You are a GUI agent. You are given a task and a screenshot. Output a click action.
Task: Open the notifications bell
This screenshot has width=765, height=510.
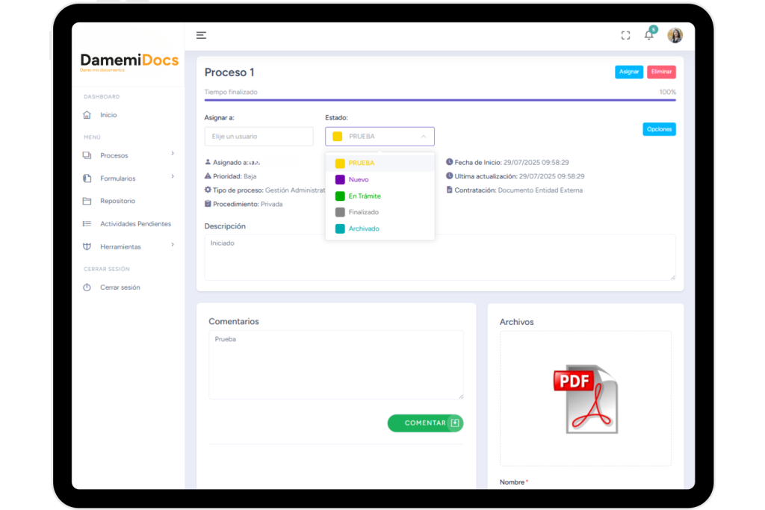point(648,35)
